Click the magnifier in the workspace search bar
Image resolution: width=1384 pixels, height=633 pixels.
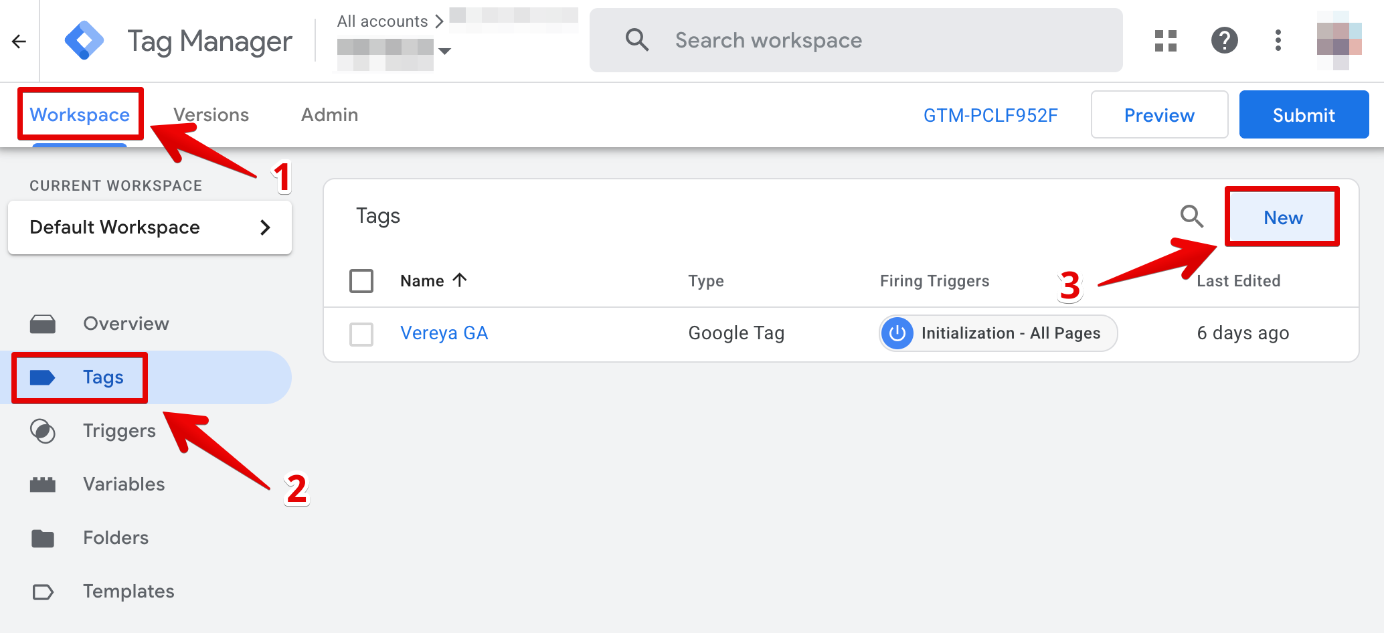tap(637, 40)
